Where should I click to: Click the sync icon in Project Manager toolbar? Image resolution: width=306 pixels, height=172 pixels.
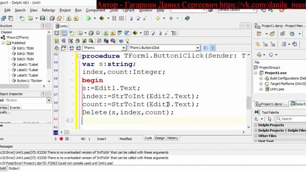pyautogui.click(x=295, y=44)
